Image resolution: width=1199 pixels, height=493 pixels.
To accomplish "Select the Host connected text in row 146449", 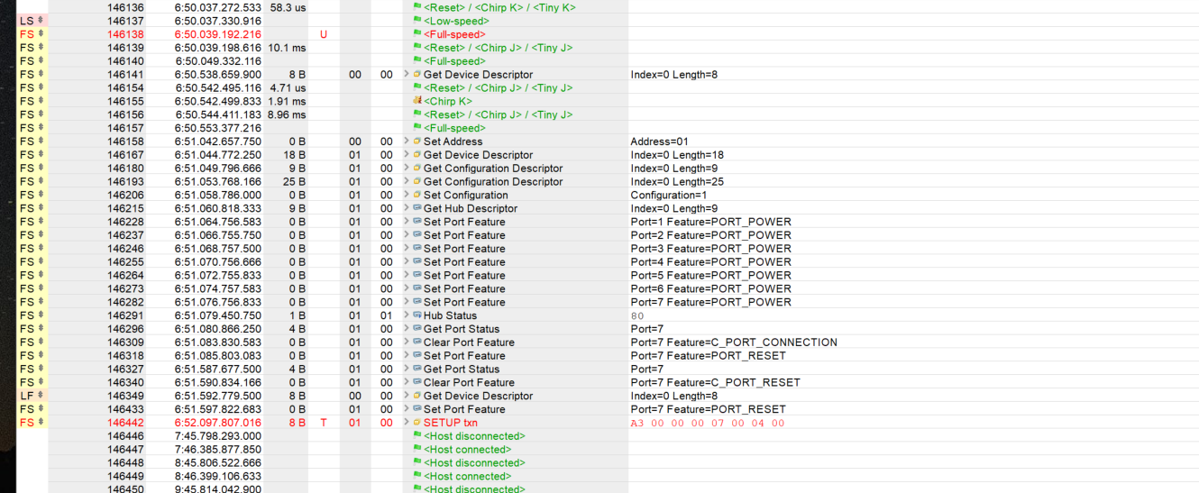I will (x=467, y=476).
